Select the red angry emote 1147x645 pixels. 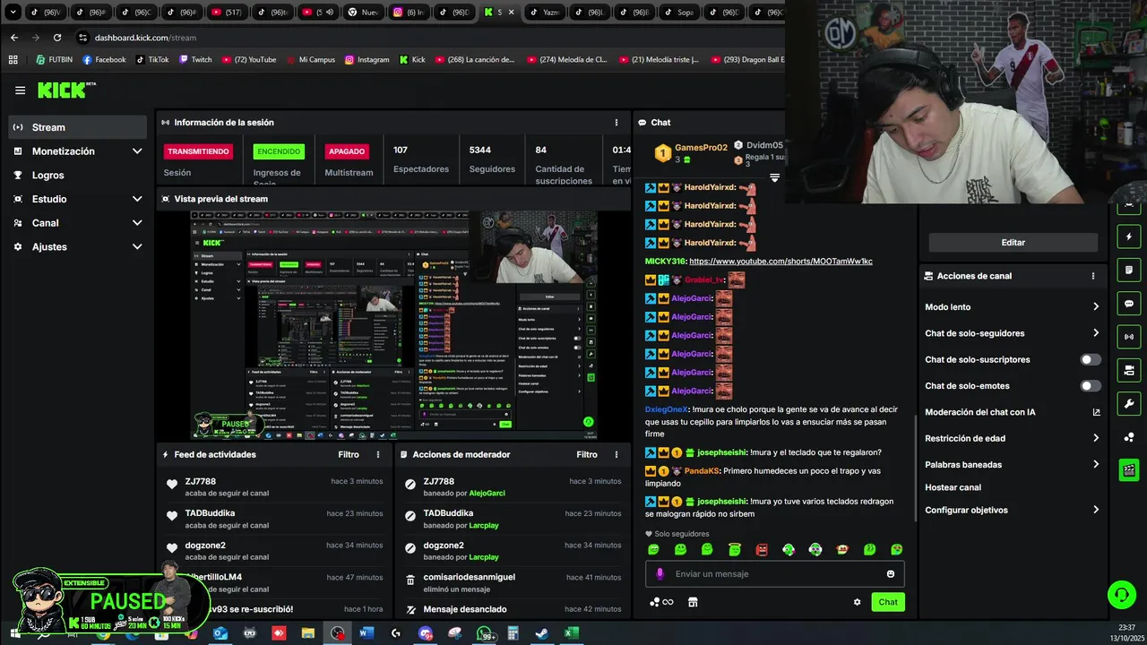click(x=762, y=549)
